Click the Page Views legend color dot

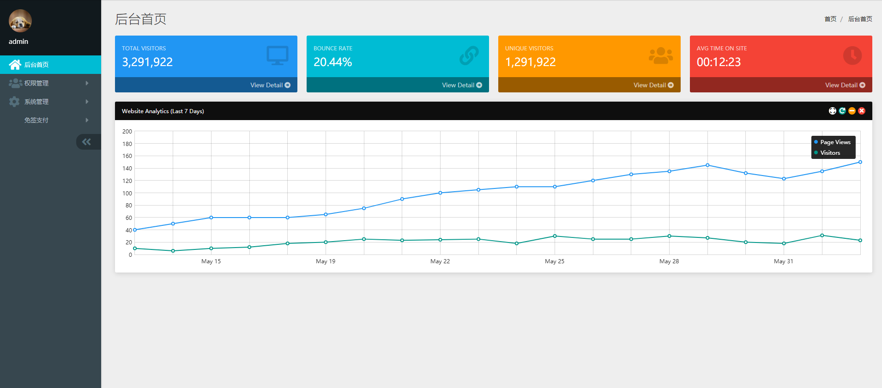tap(816, 142)
